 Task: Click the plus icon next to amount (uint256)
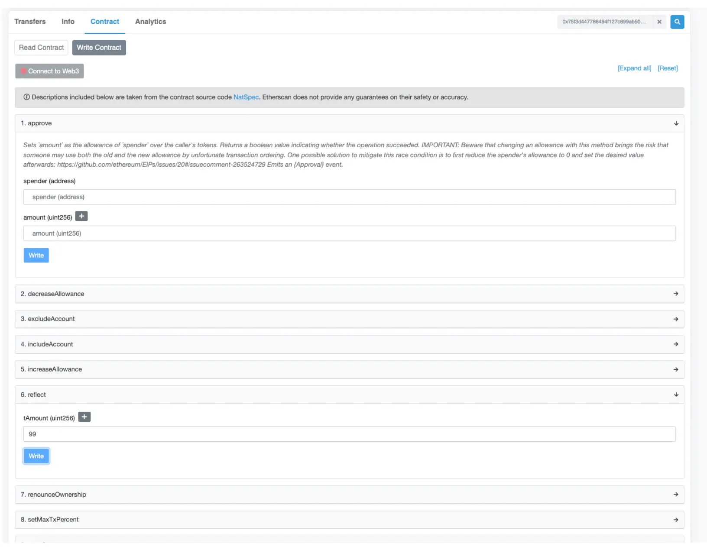(x=81, y=216)
